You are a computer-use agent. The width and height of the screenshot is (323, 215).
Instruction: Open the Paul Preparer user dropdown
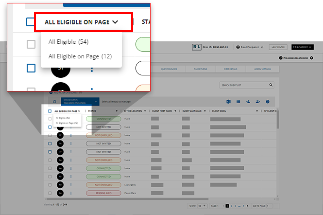pos(249,47)
